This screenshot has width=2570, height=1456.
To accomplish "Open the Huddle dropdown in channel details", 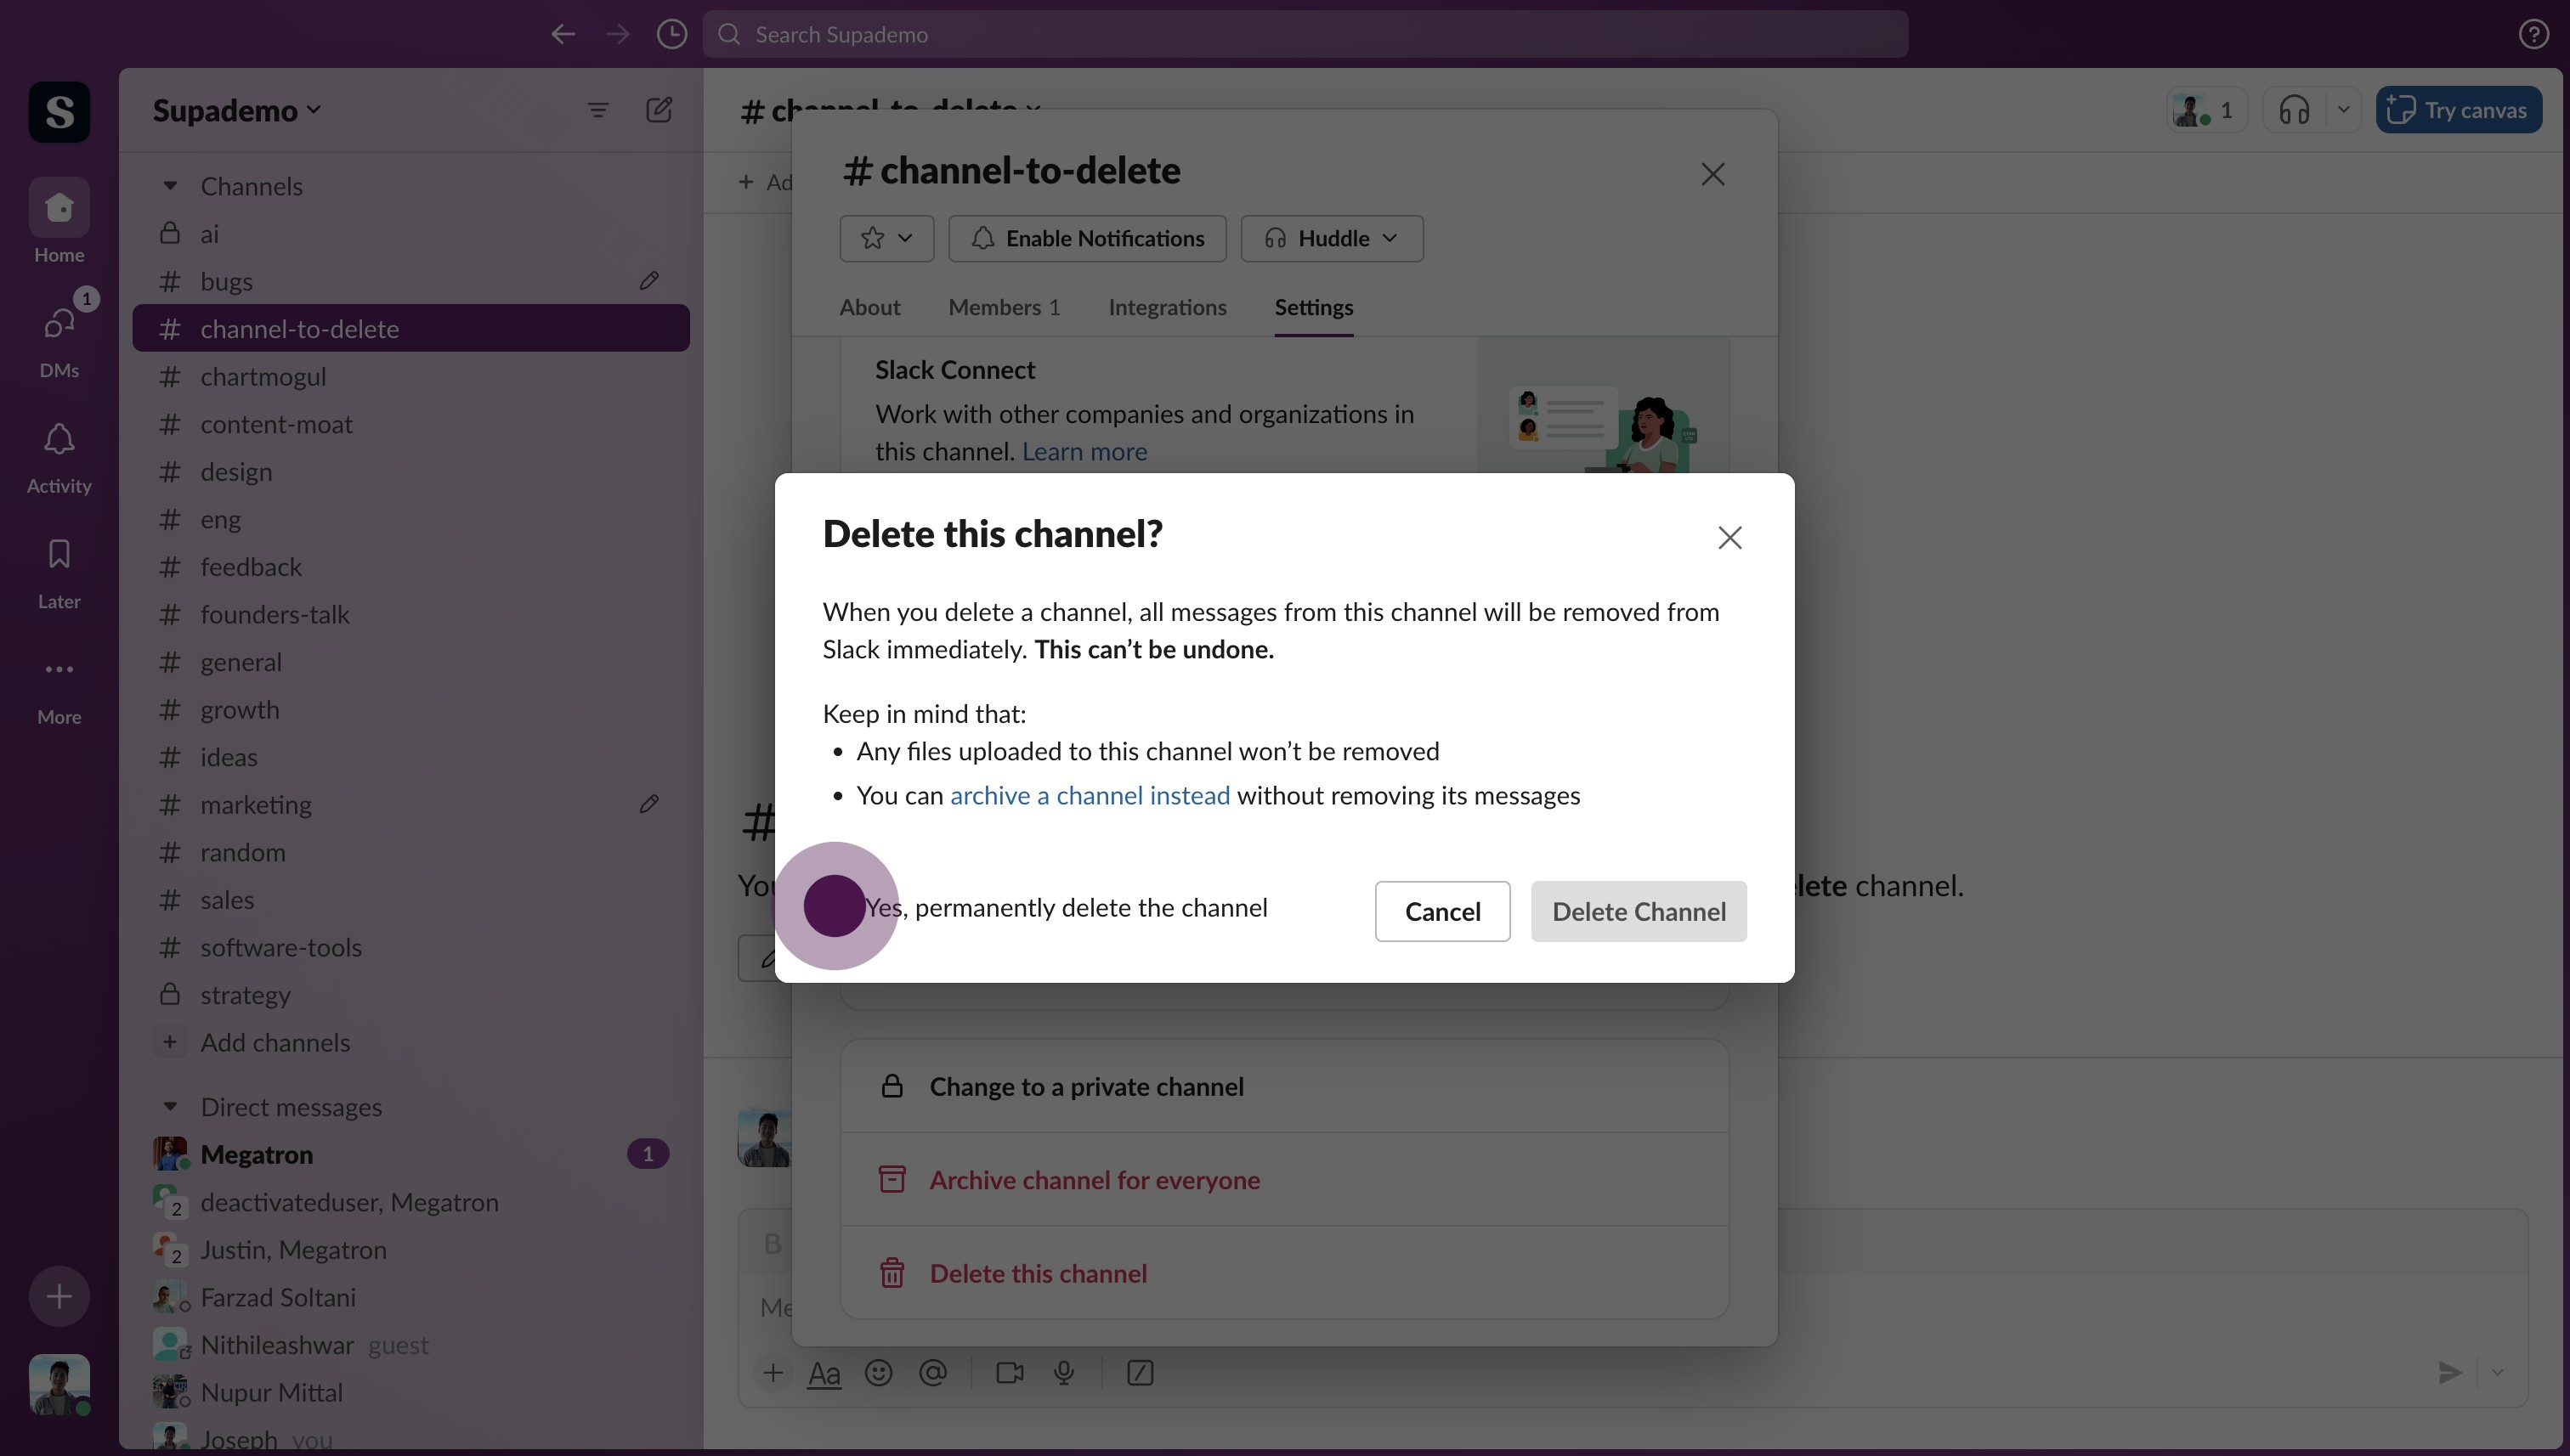I will click(1331, 238).
